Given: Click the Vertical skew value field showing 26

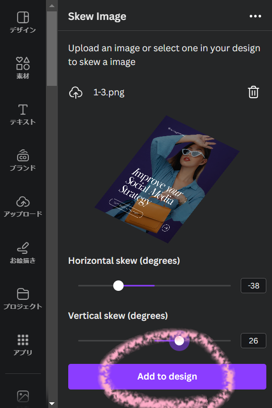Looking at the screenshot, I should click(x=254, y=341).
